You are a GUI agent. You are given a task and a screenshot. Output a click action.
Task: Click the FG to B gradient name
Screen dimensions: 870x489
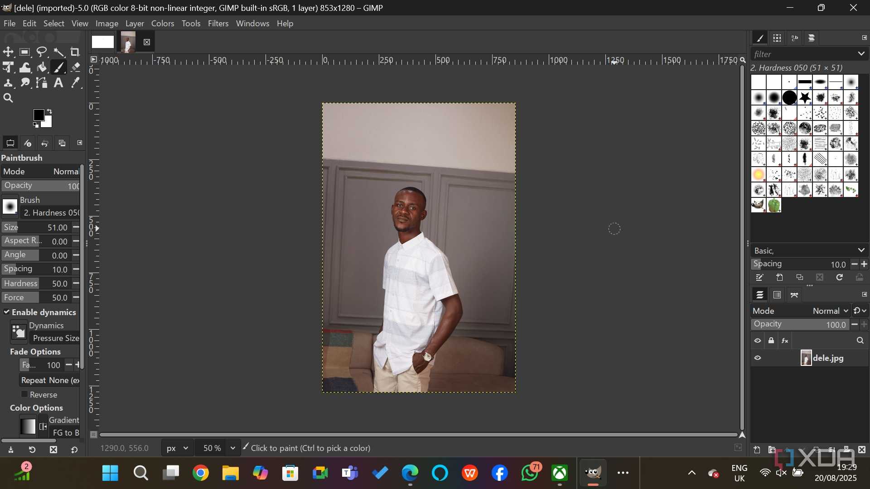(x=65, y=432)
